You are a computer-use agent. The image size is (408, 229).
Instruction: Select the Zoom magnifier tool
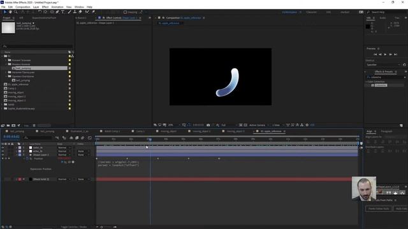[15, 12]
